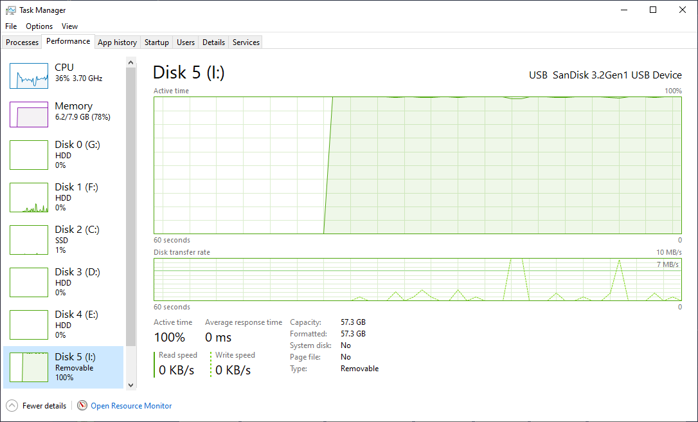Click the sidebar scroll up arrow
698x422 pixels.
(131, 63)
